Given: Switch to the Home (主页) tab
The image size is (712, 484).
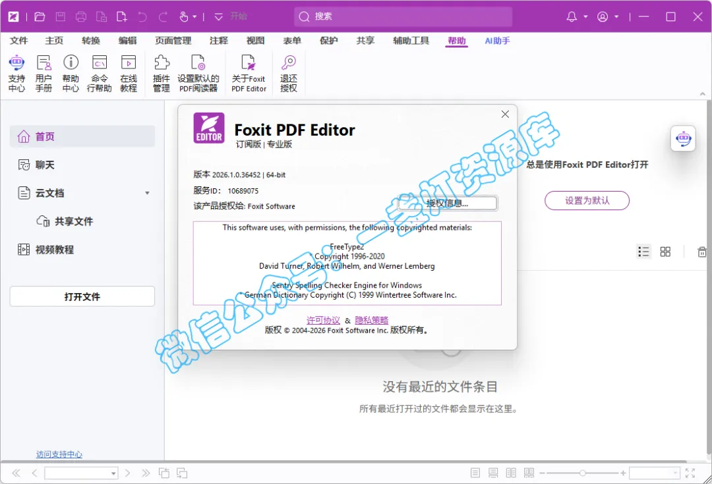Looking at the screenshot, I should pyautogui.click(x=54, y=40).
